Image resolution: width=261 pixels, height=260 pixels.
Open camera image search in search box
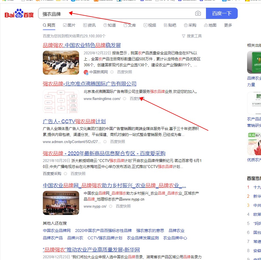point(198,13)
